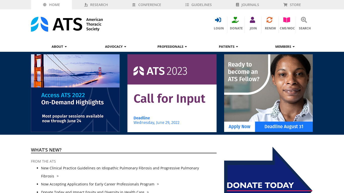This screenshot has width=344, height=193.
Task: Click the magnifier Search icon
Action: coord(304,20)
